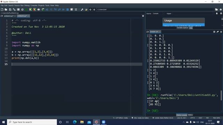Click the Windows taskbar search box
Viewport: 223px width, 125px height.
32,122
